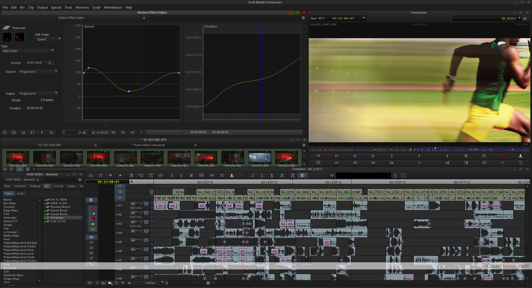The width and height of the screenshot is (532, 288).
Task: Open the R2_V.33.1 sequence name menu
Action: pos(488,19)
